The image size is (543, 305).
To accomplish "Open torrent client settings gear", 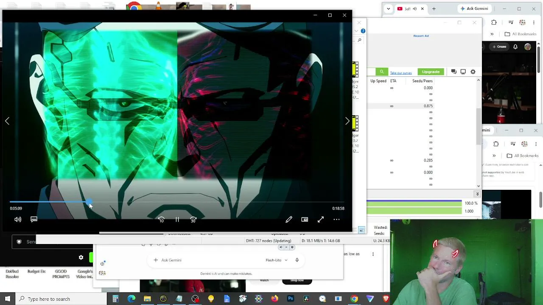I will [x=473, y=72].
